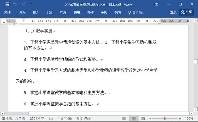This screenshot has height=122, width=198.
Task: Click the zoom out minus button
Action: pyautogui.click(x=150, y=119)
